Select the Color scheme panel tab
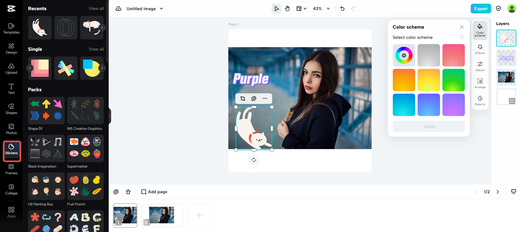Screen dimensions: 521x232 click(x=480, y=30)
